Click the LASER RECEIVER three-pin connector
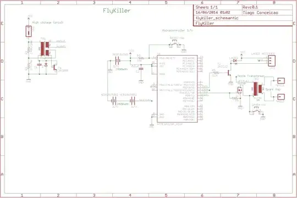The width and height of the screenshot is (297, 198). click(x=272, y=61)
